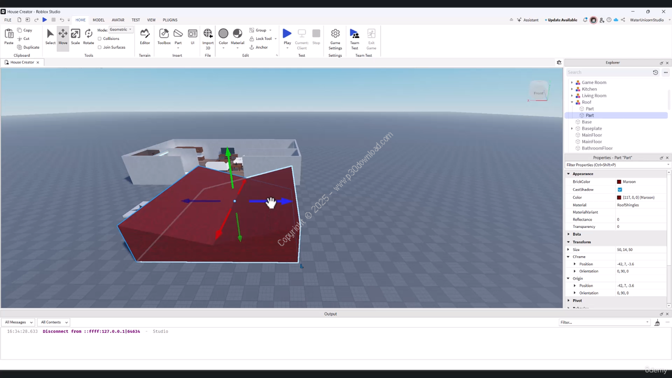This screenshot has height=378, width=672.
Task: Enable the Collisions checkbox
Action: tap(100, 39)
